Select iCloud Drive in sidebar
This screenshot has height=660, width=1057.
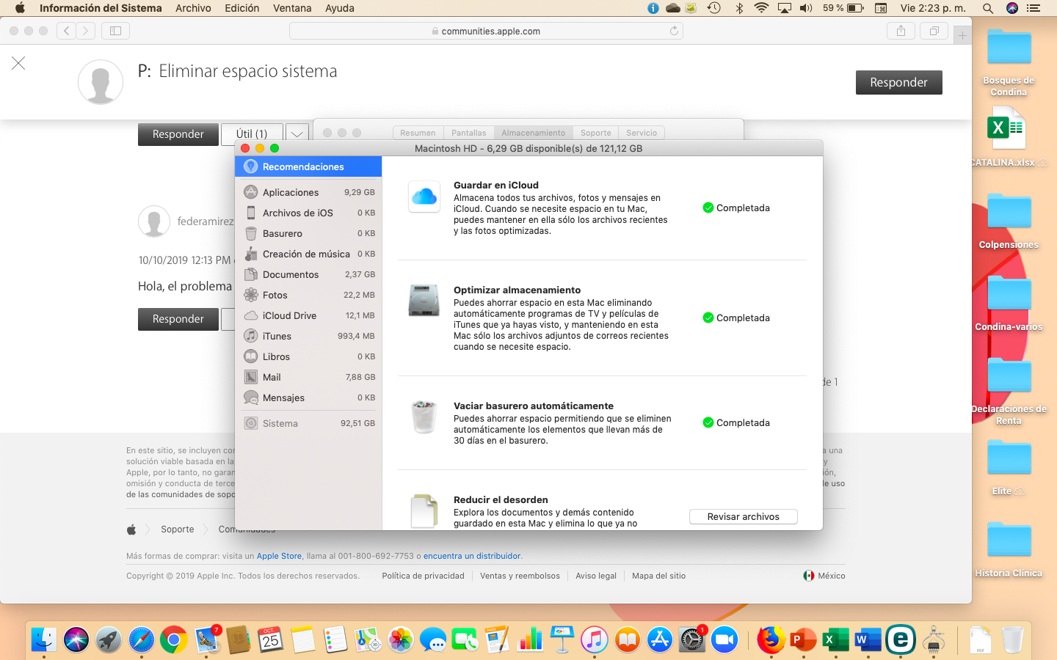pyautogui.click(x=289, y=315)
